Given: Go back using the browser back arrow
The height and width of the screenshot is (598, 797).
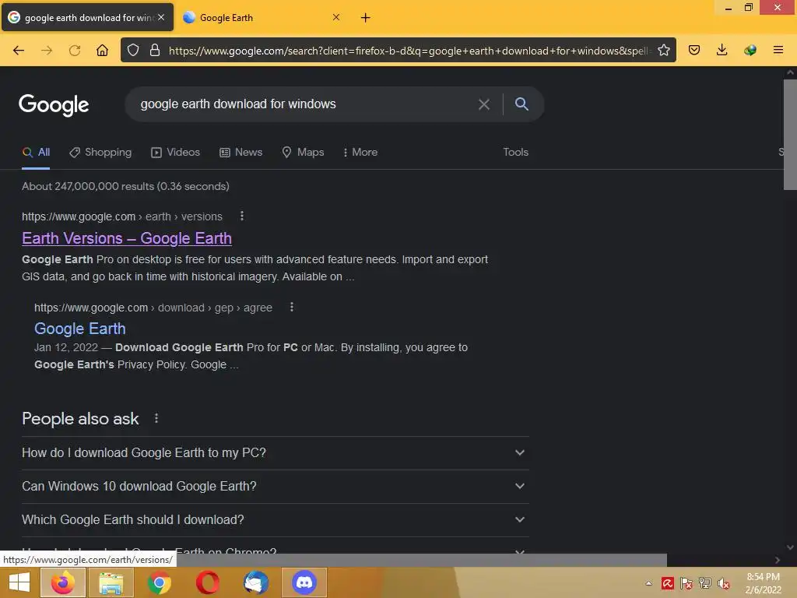Looking at the screenshot, I should (19, 51).
